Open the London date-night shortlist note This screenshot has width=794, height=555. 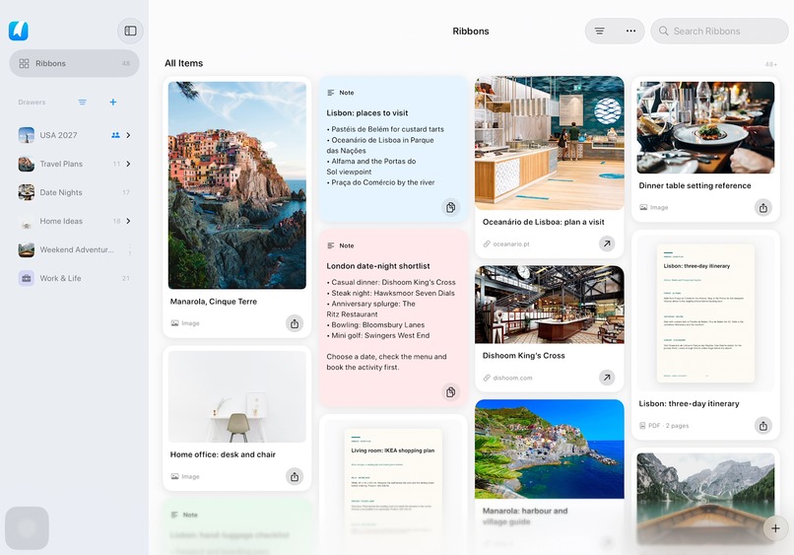tap(393, 318)
